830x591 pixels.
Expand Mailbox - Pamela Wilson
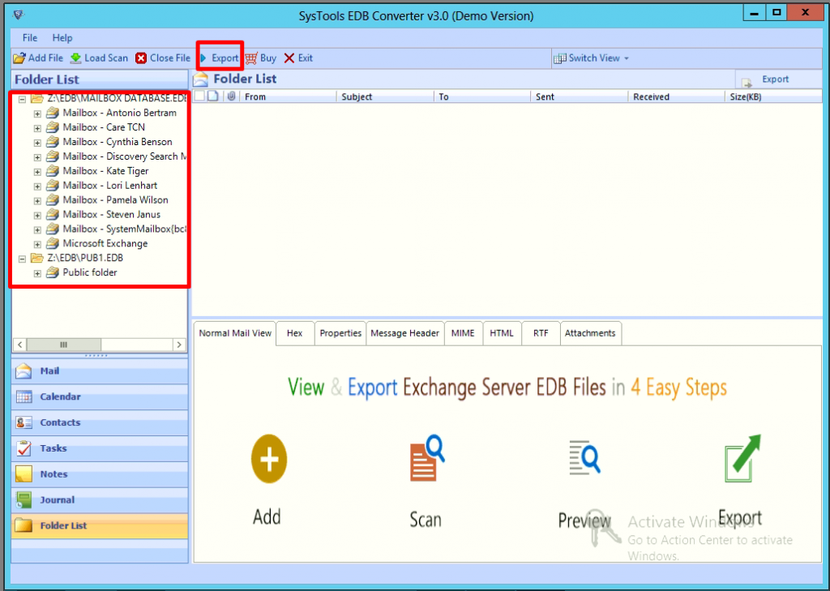tap(37, 201)
